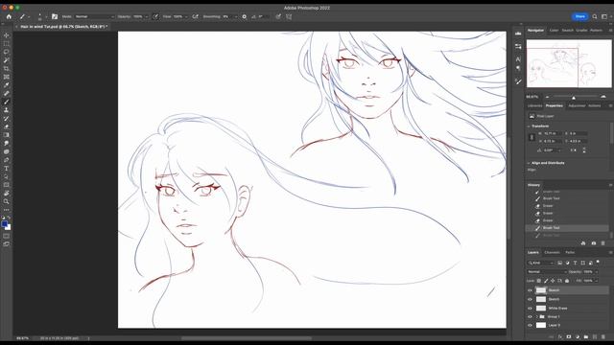Click the background color swatch

9,228
